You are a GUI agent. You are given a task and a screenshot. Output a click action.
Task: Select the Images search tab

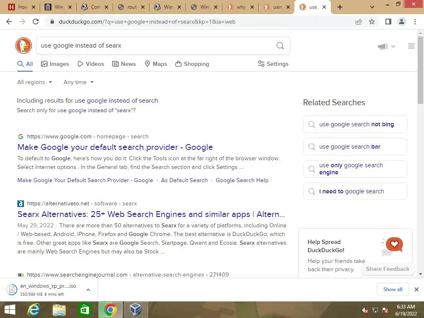point(55,64)
